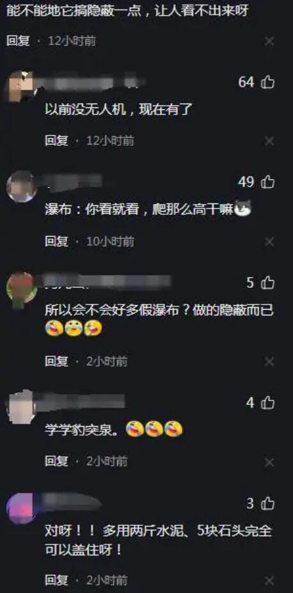The width and height of the screenshot is (293, 593).
Task: Like the waterfall comment with 49 likes
Action: [x=267, y=182]
